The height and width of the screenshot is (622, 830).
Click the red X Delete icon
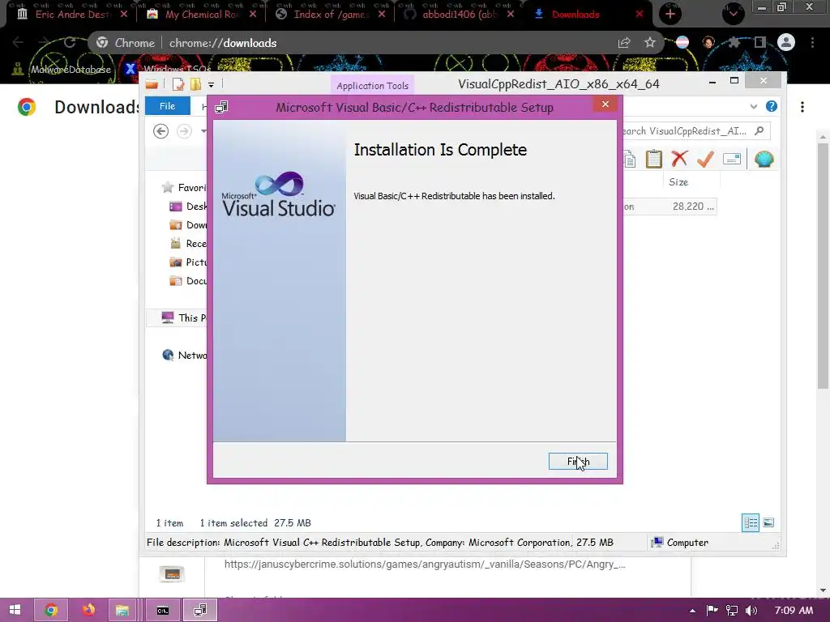point(679,159)
